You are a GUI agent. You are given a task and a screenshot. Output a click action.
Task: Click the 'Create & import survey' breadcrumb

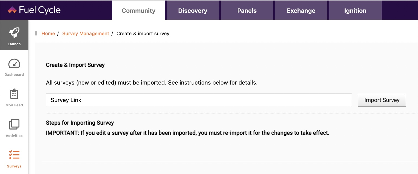[143, 34]
